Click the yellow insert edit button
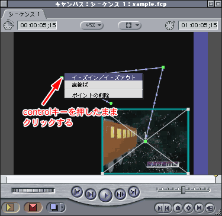 (10, 207)
